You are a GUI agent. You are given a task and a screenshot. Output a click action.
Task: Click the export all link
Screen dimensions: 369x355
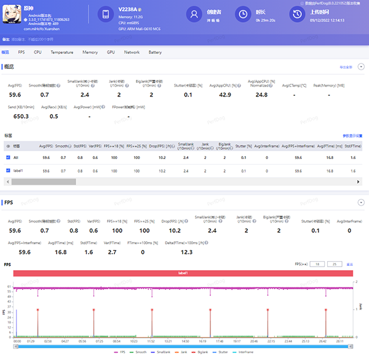coord(346,66)
